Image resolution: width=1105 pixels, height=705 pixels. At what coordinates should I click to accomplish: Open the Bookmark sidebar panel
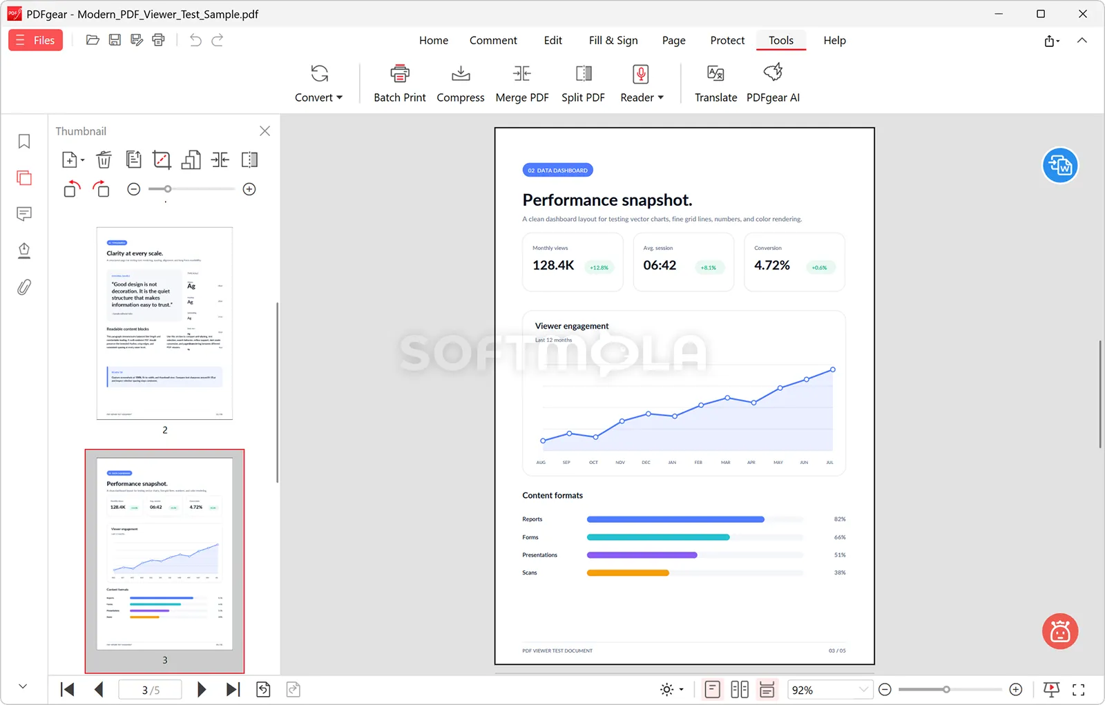[x=24, y=142]
